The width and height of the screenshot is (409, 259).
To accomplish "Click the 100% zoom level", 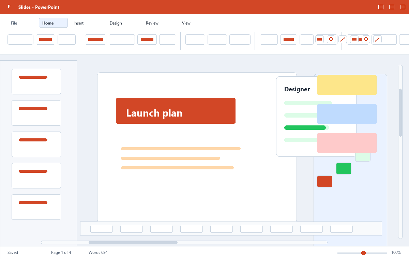I will (x=396, y=253).
